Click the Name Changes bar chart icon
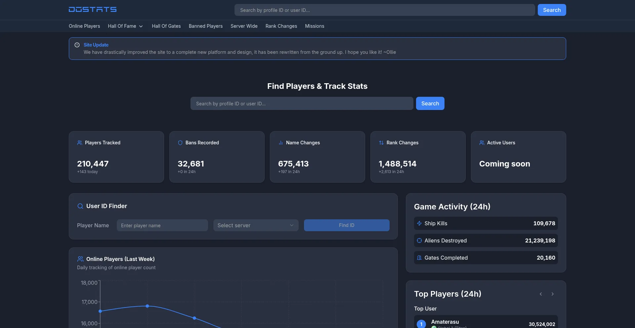 (x=281, y=143)
